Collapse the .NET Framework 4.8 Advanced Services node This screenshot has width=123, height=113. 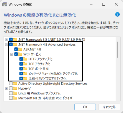click(6, 45)
